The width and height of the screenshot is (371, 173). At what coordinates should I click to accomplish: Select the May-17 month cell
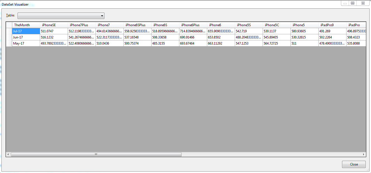coord(26,43)
